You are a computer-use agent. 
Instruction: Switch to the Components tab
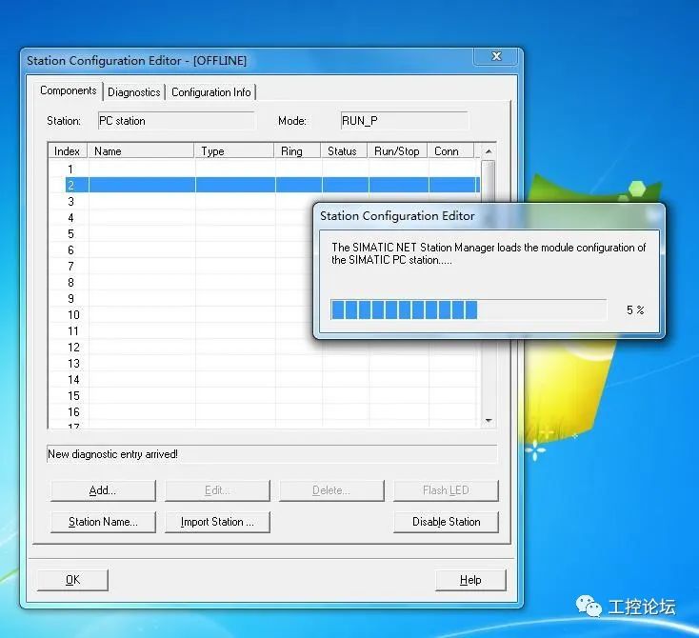(68, 91)
